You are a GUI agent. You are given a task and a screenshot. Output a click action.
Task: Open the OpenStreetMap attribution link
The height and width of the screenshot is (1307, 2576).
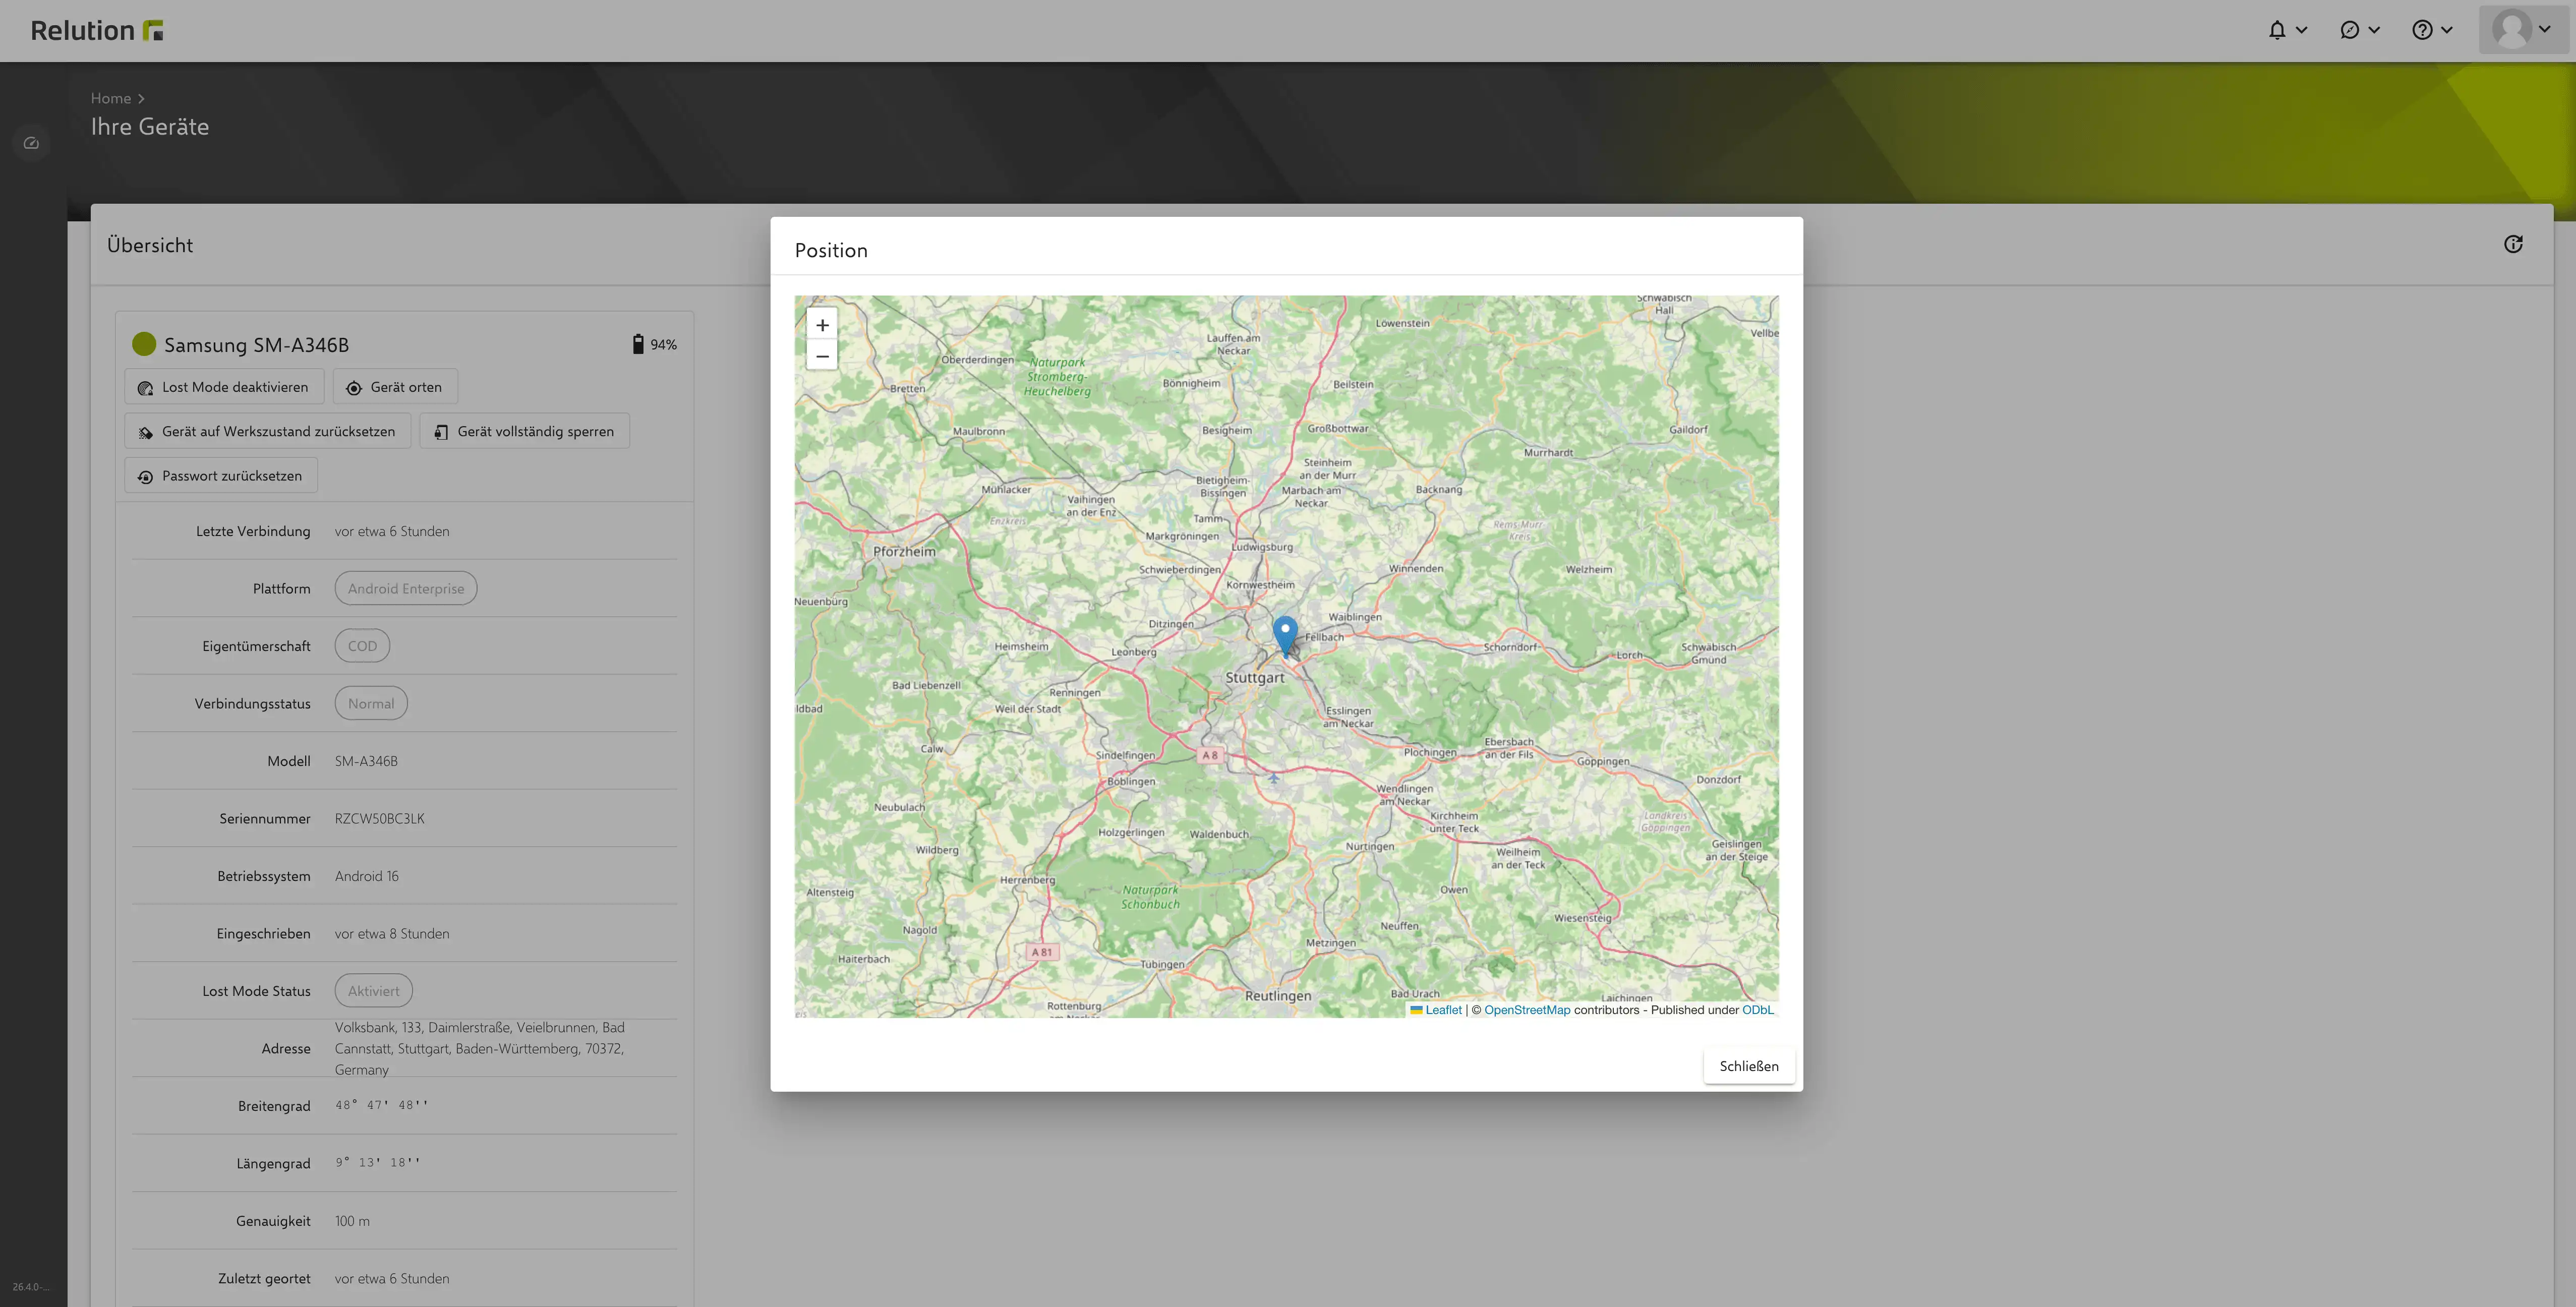point(1527,1010)
